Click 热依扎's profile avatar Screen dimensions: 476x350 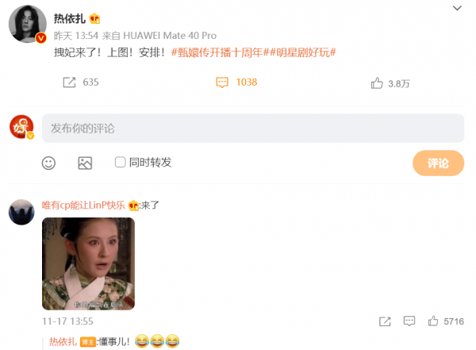click(27, 24)
